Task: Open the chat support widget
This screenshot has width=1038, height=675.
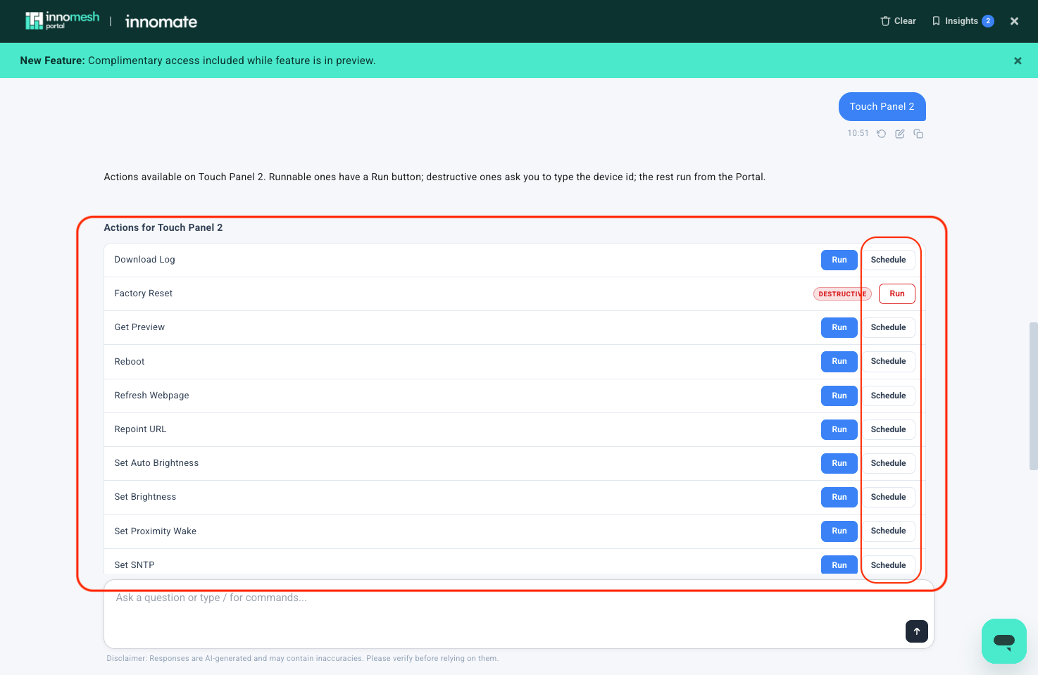Action: point(1004,641)
